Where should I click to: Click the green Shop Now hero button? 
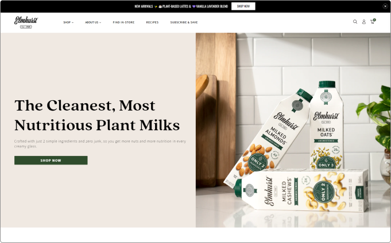tap(51, 160)
